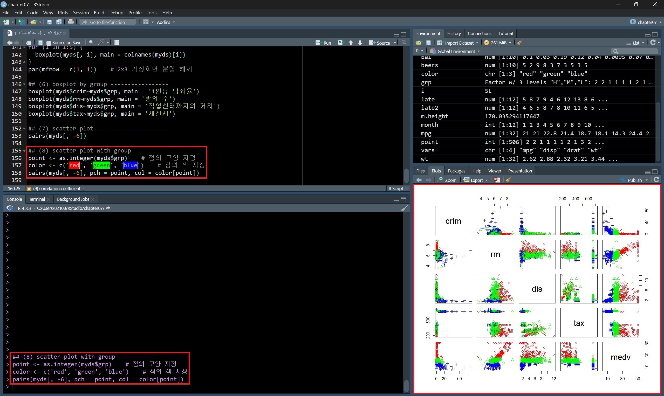Click the red highlighted 'red' color string
The width and height of the screenshot is (664, 396).
click(x=74, y=165)
